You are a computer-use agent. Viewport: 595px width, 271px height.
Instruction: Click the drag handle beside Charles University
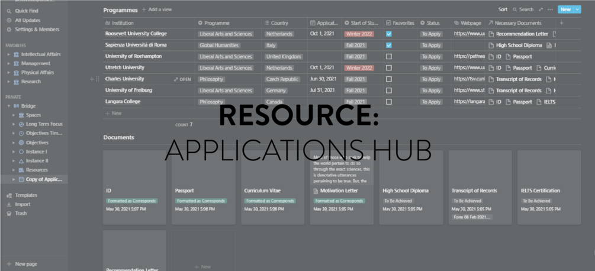pyautogui.click(x=98, y=79)
